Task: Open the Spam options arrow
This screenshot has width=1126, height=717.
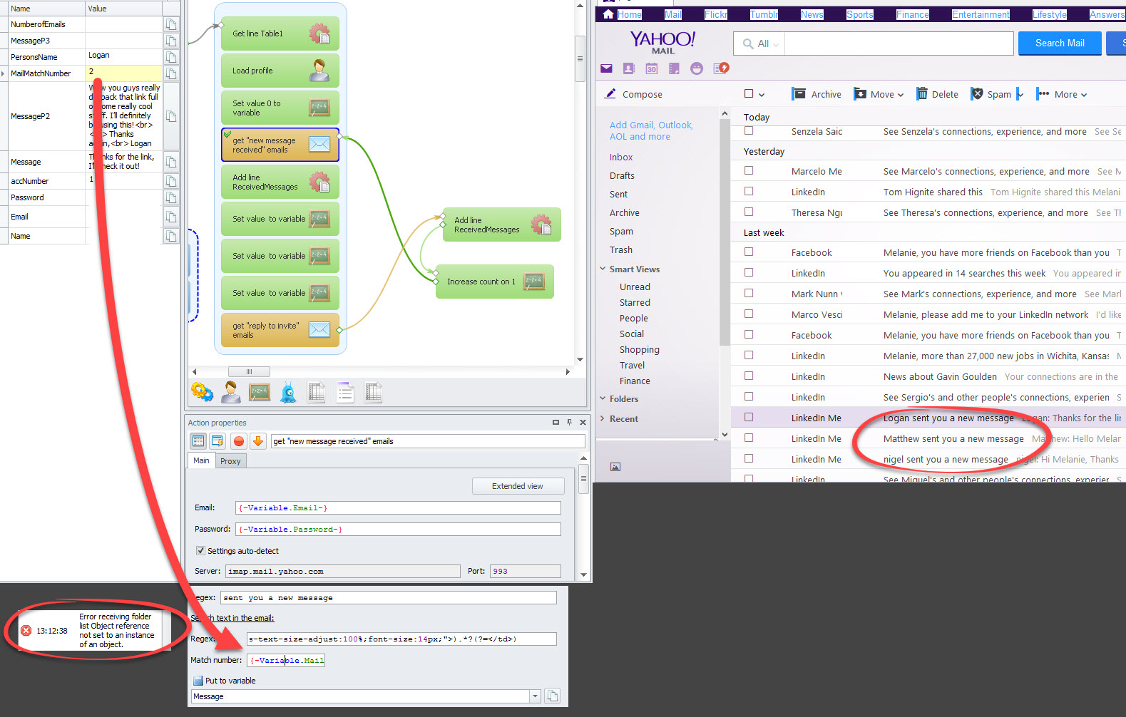Action: [1020, 94]
